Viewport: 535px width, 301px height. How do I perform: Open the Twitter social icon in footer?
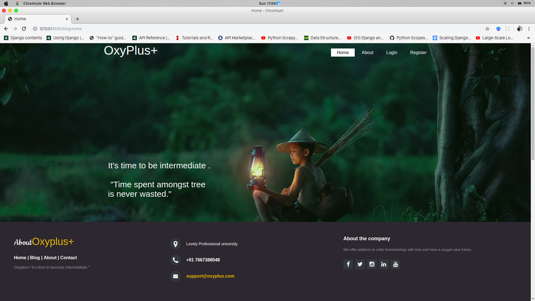[360, 264]
